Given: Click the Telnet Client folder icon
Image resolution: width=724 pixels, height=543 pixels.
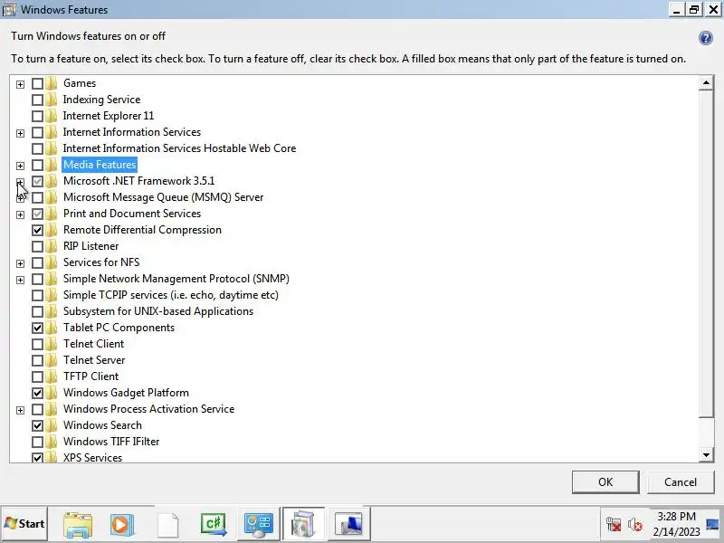Looking at the screenshot, I should tap(52, 344).
